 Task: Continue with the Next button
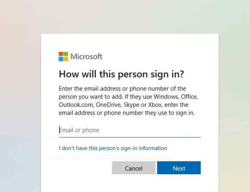[x=179, y=168]
